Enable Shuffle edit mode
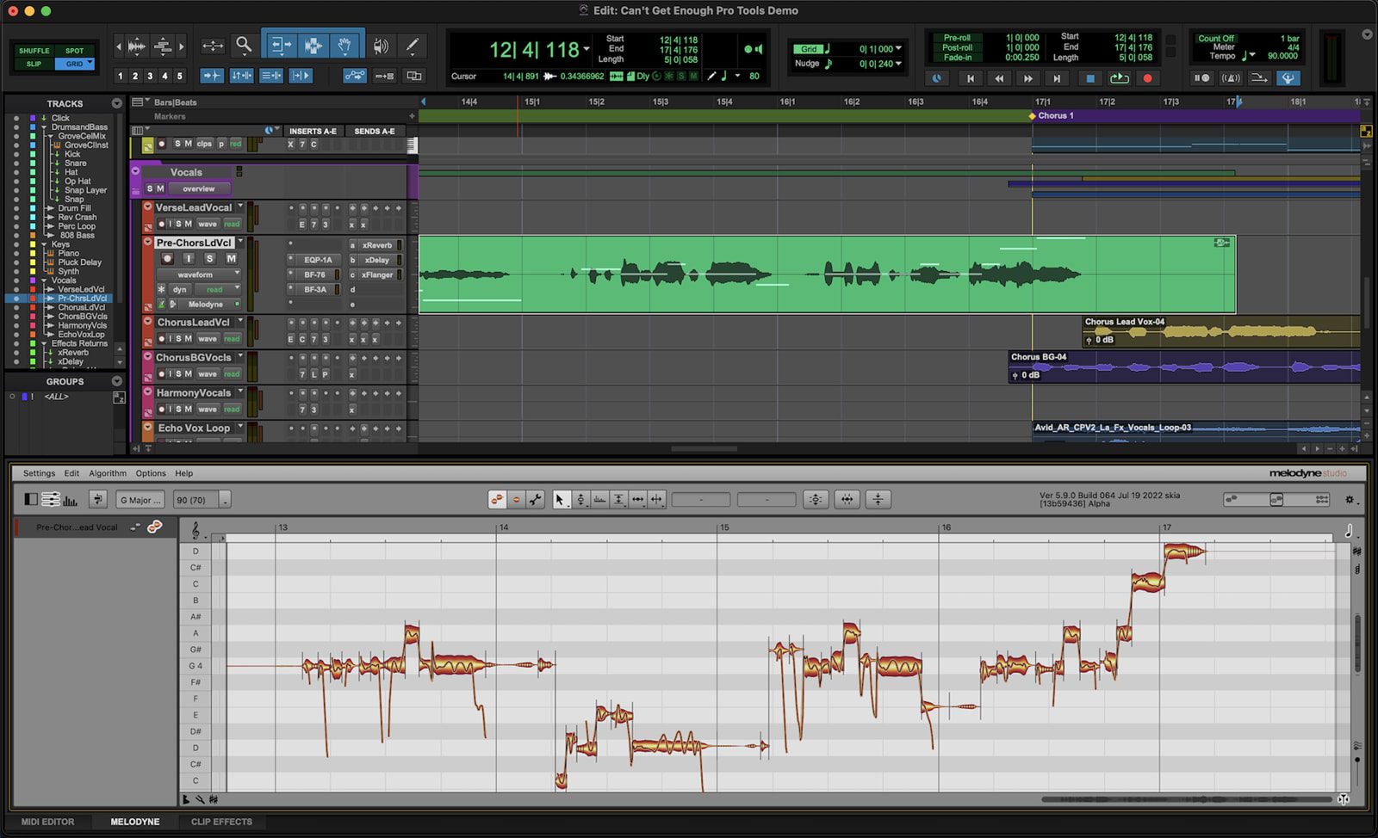Screen dimensions: 1378x838 pos(34,51)
